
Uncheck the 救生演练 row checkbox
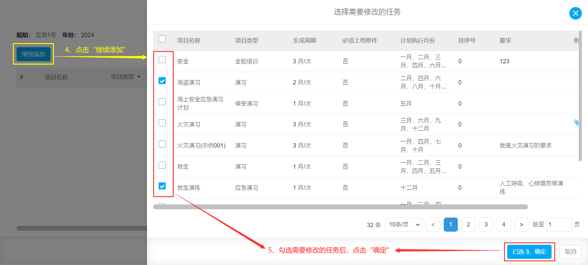click(162, 186)
